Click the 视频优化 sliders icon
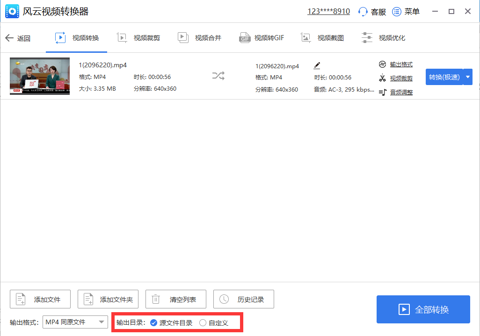Image resolution: width=480 pixels, height=336 pixels. pyautogui.click(x=367, y=37)
